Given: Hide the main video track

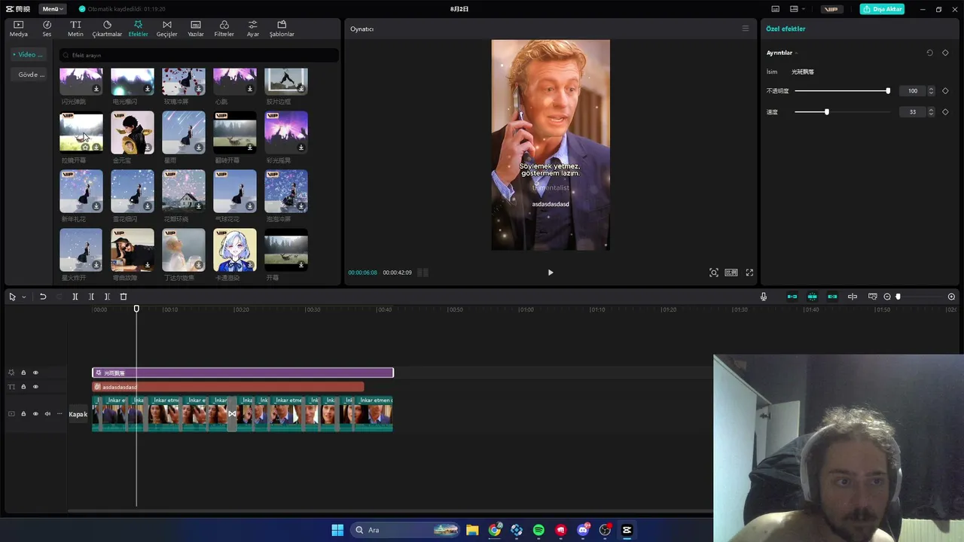Looking at the screenshot, I should click(35, 414).
